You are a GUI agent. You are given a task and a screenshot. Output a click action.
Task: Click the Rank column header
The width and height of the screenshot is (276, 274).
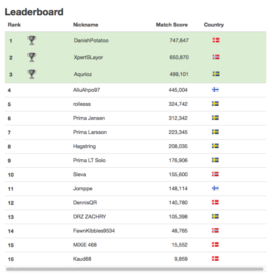click(14, 25)
